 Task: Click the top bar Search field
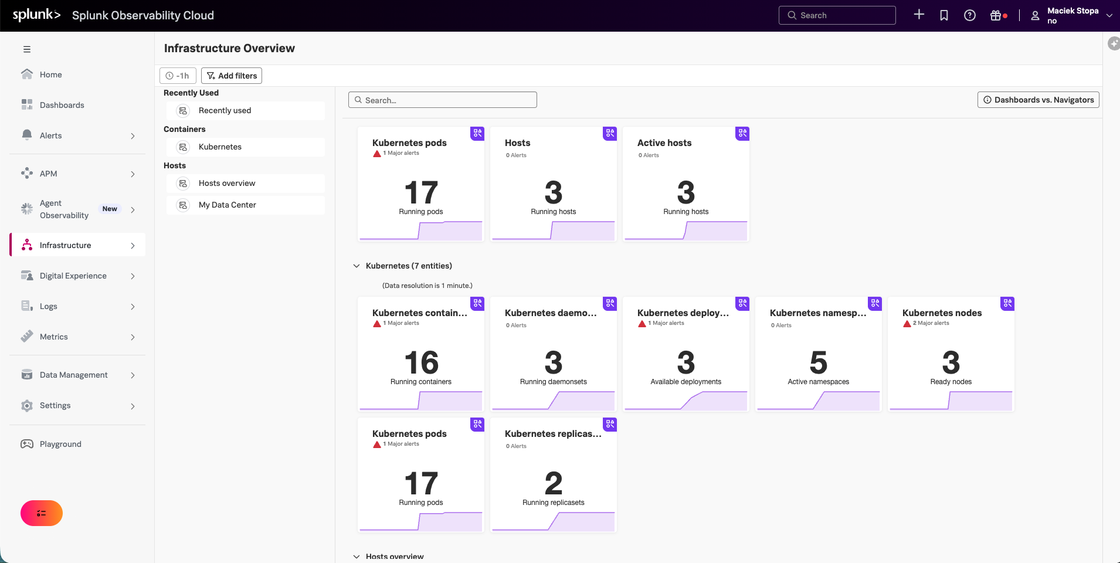click(x=837, y=15)
